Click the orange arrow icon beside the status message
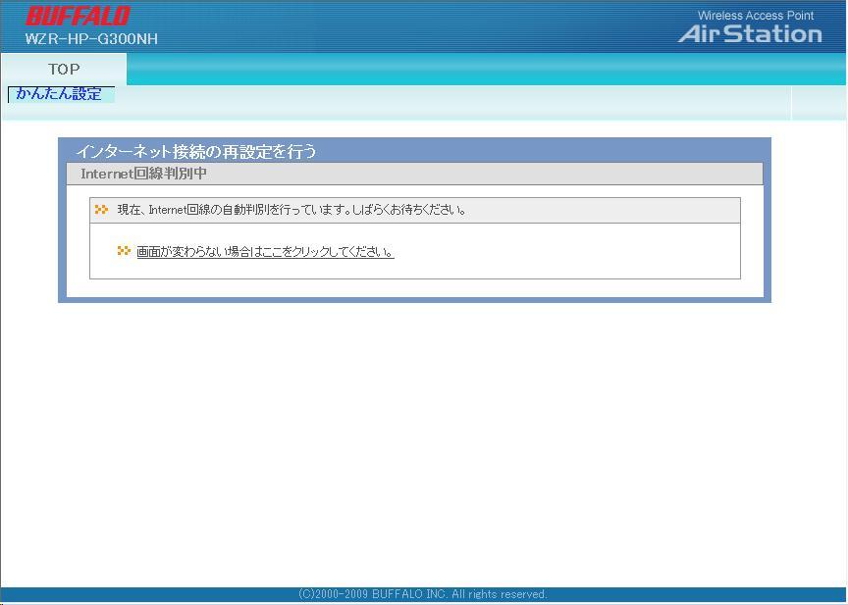 point(101,210)
